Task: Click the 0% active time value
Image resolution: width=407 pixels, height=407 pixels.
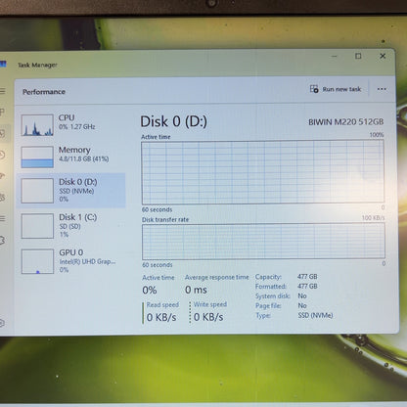Action: tap(150, 290)
